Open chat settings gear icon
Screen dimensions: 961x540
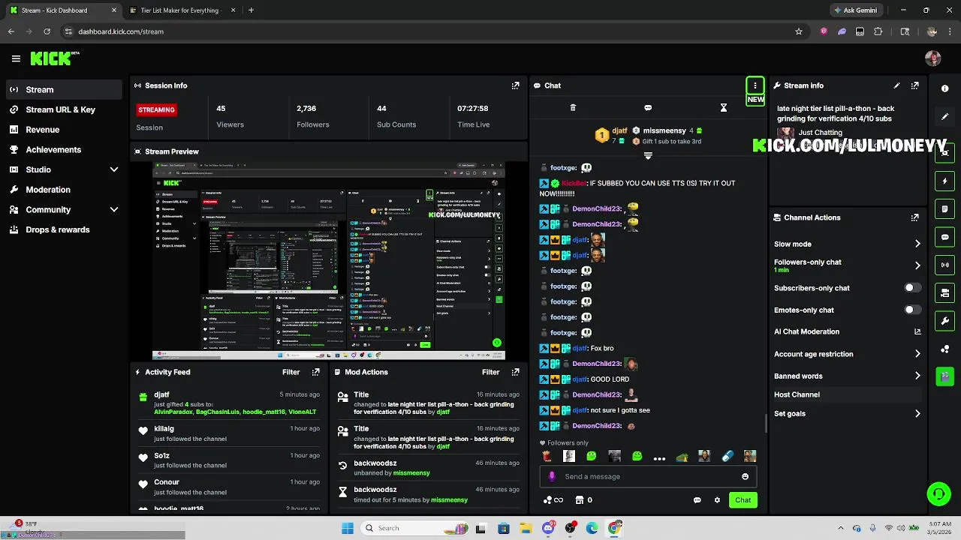pyautogui.click(x=717, y=500)
